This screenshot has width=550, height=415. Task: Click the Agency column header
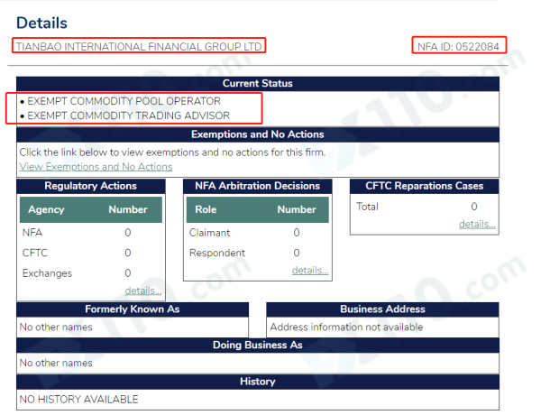coord(46,209)
